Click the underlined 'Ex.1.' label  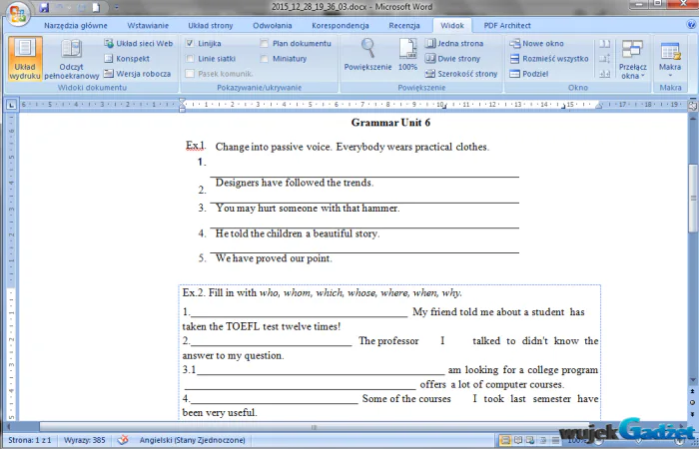pyautogui.click(x=196, y=146)
